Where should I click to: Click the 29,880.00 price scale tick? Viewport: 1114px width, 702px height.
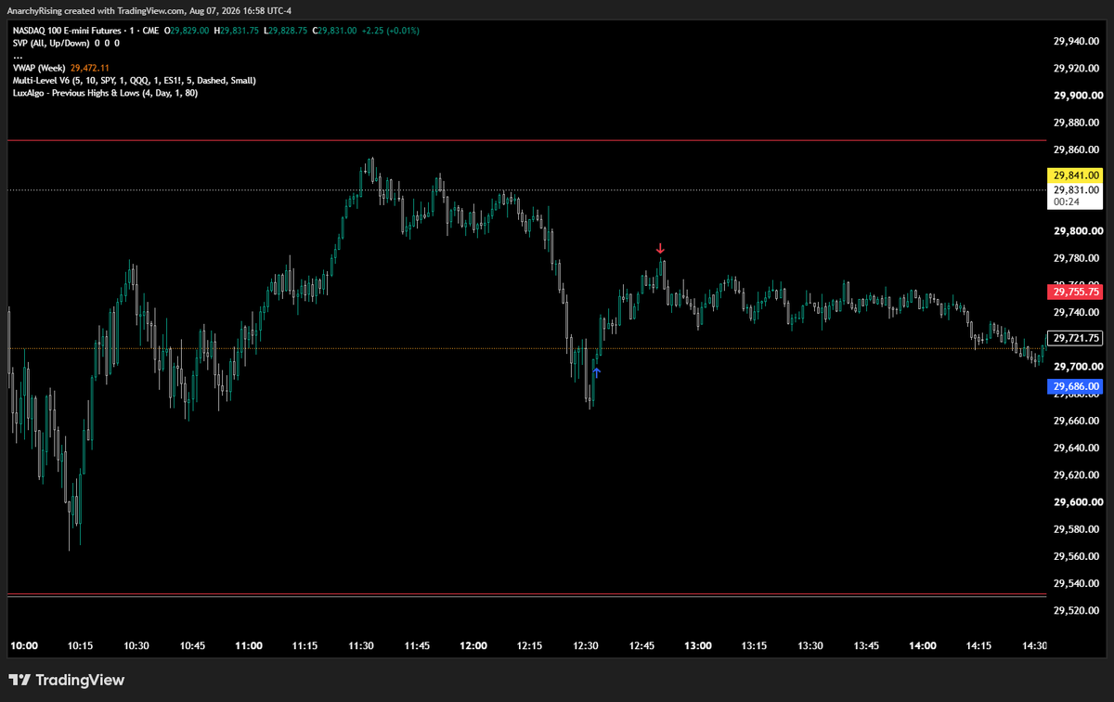pos(1078,123)
